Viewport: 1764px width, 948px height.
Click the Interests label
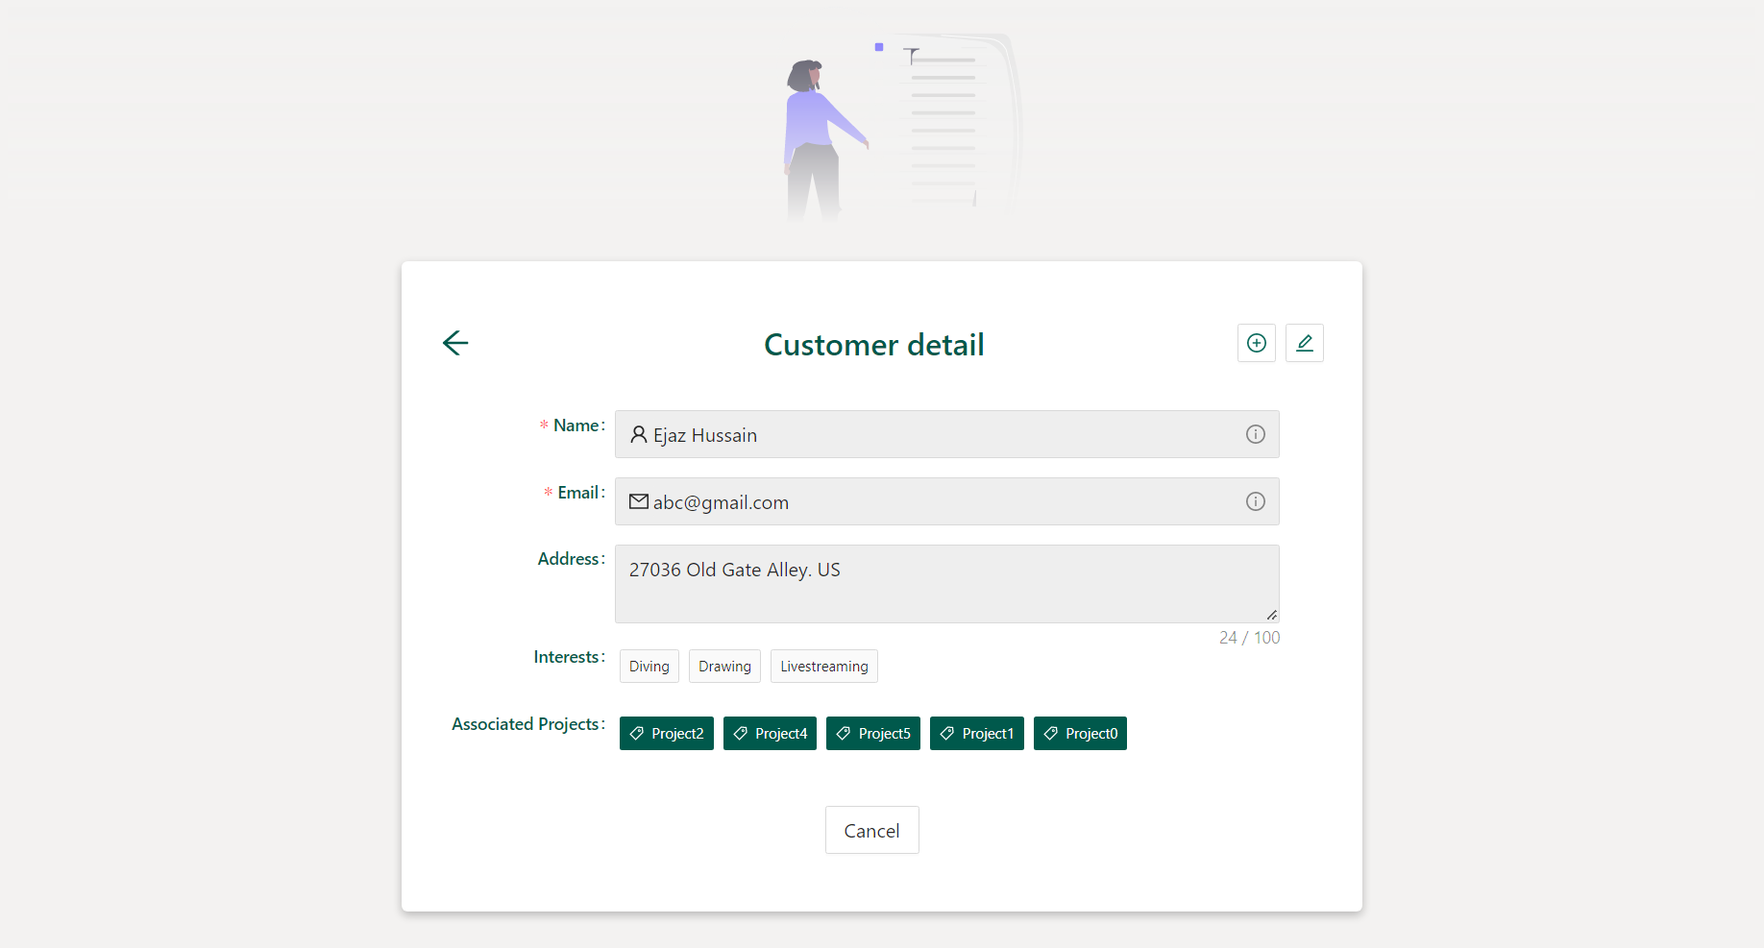(x=567, y=657)
